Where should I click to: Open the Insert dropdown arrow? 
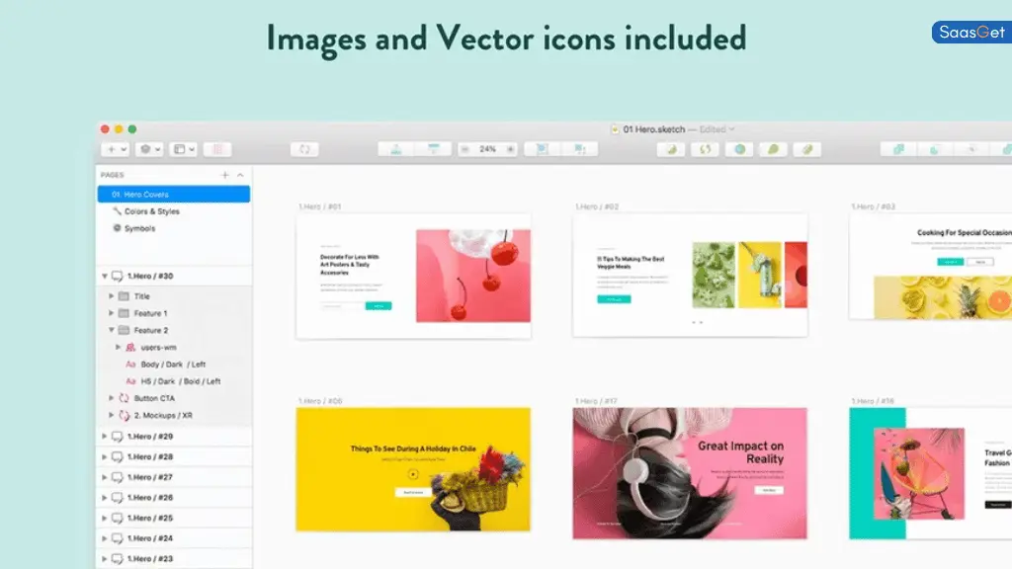click(123, 148)
